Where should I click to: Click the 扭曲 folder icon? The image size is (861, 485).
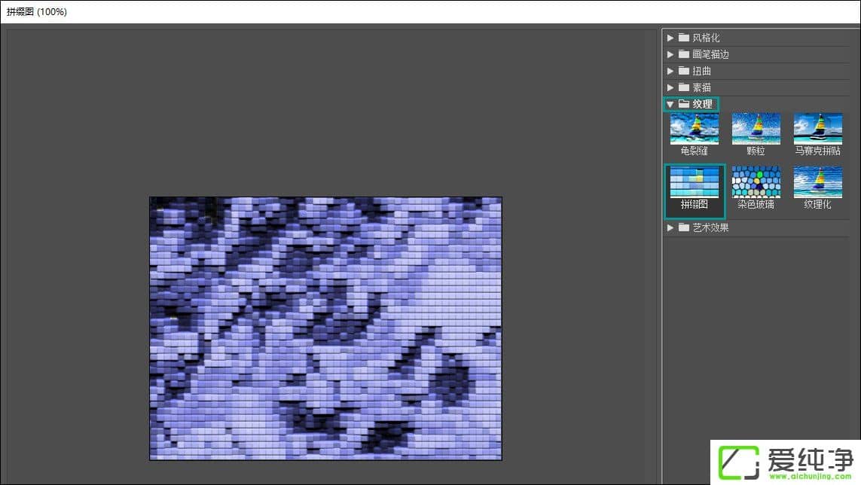point(684,71)
